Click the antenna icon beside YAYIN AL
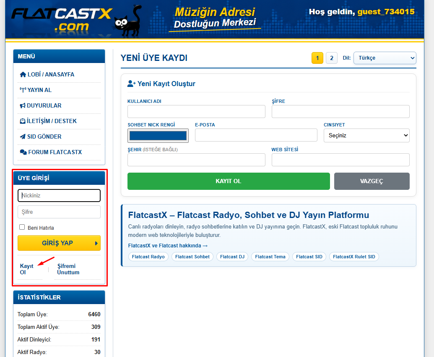This screenshot has height=357, width=434. tap(23, 90)
